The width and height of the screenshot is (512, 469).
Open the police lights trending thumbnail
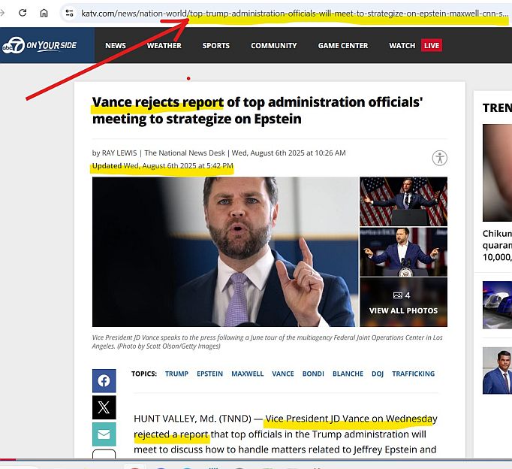click(497, 304)
